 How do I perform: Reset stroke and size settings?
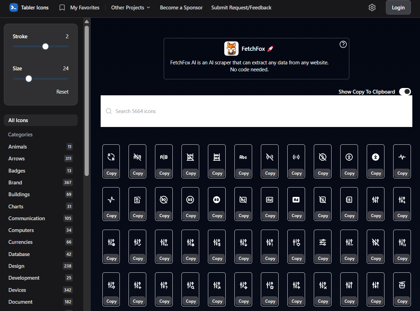coord(63,92)
